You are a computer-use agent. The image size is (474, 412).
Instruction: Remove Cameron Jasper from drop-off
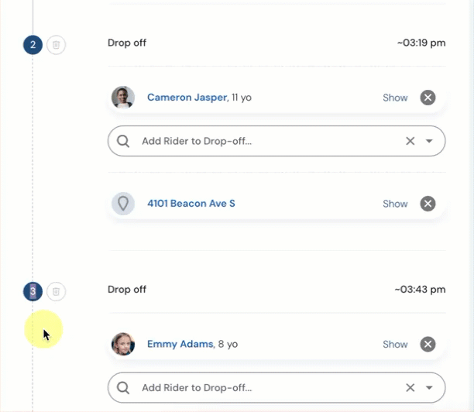(x=428, y=98)
